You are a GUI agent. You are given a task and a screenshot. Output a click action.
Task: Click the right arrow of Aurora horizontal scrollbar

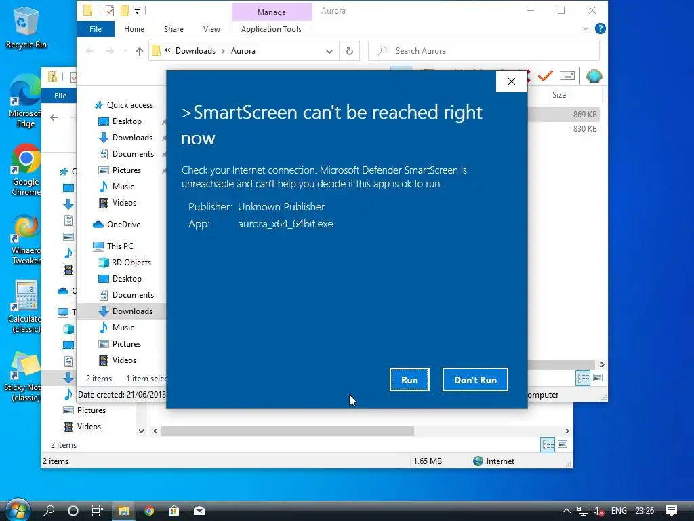[x=603, y=364]
